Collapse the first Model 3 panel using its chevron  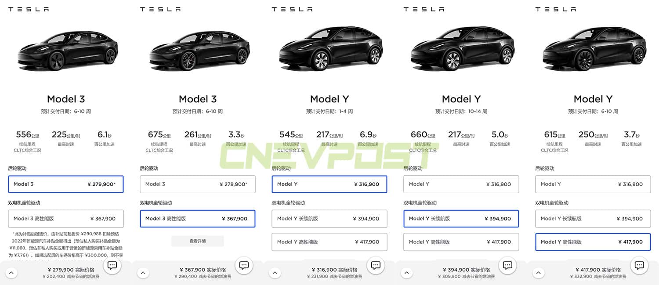11,272
